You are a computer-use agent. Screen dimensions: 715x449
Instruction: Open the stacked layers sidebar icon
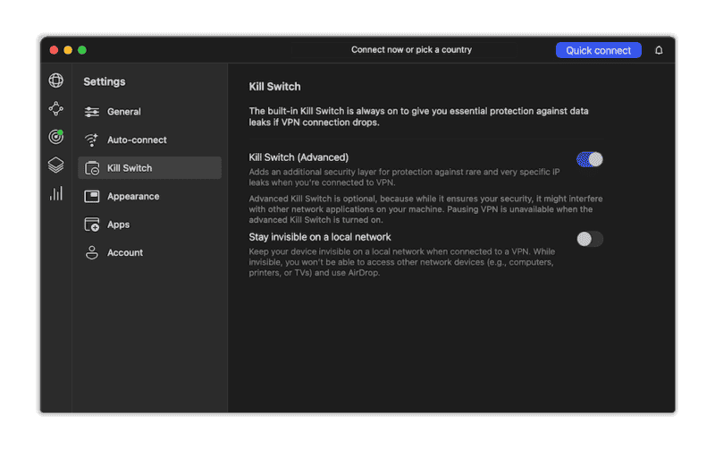pos(56,165)
